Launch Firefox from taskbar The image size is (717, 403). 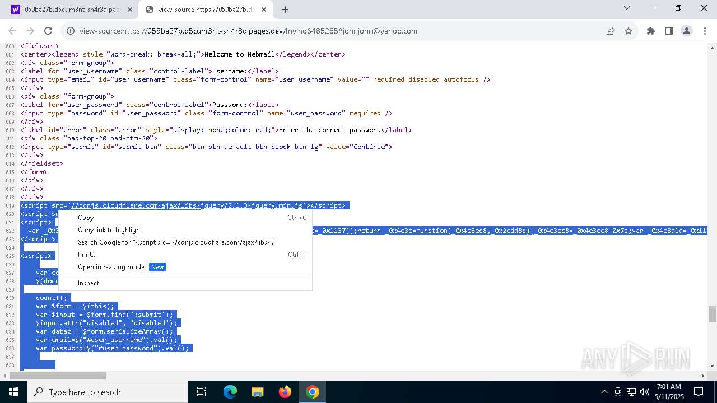pos(285,392)
